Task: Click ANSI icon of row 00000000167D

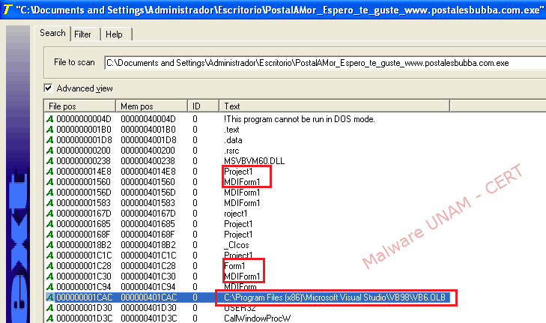Action: coord(50,214)
